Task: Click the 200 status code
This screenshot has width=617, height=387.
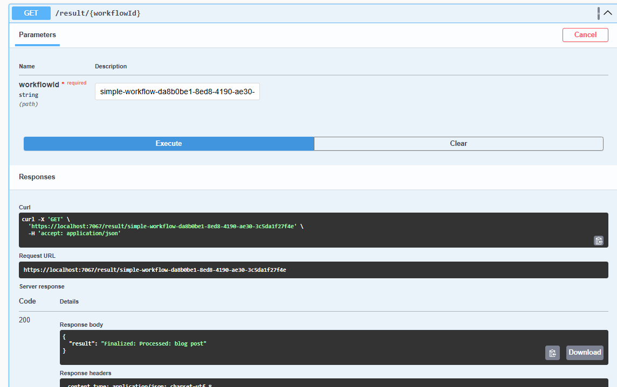Action: [24, 320]
